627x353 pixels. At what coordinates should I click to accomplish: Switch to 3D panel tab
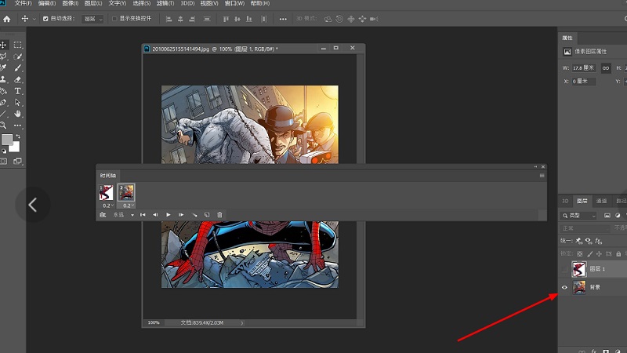[565, 201]
